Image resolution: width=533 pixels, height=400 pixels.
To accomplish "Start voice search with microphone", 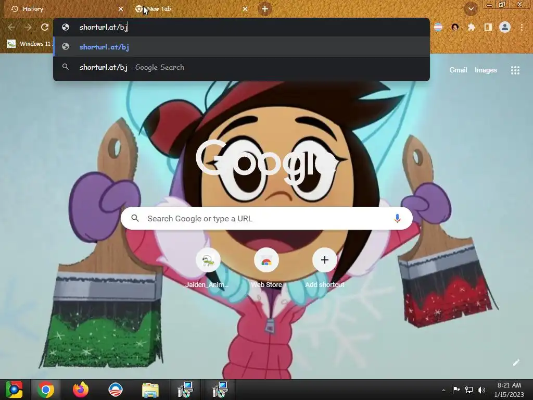I will [397, 218].
